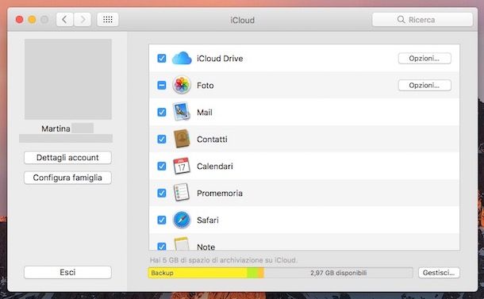Click the Esci sign-out button

(x=67, y=272)
